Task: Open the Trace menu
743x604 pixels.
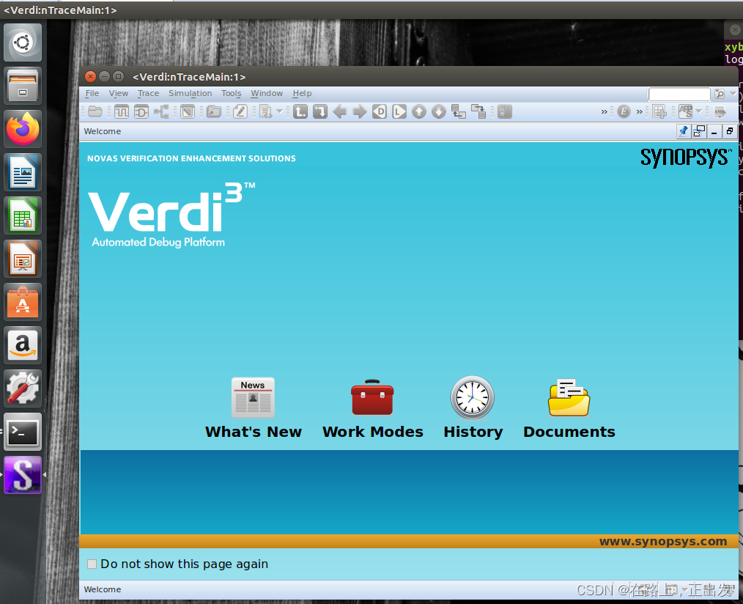Action: (148, 93)
